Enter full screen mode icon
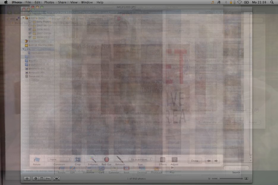 (x=56, y=178)
